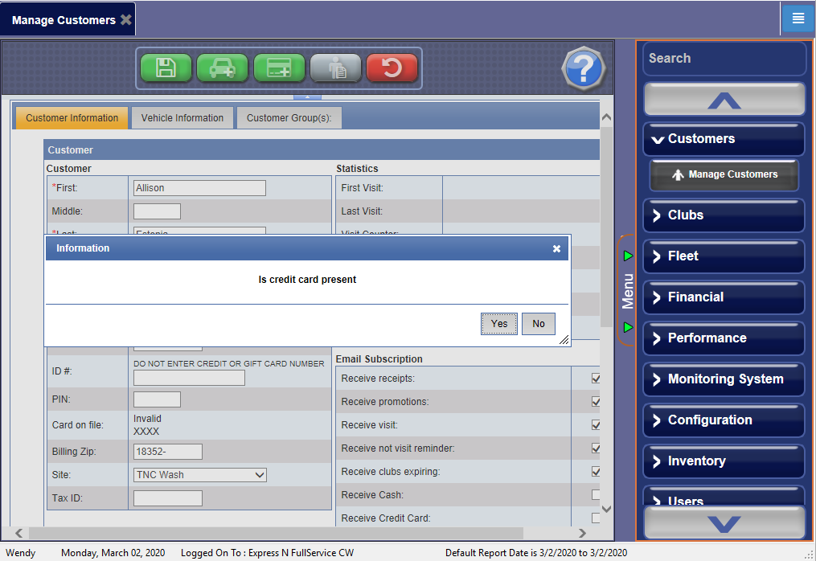Uncheck the Receive receipts checkbox
This screenshot has height=561, width=816.
coord(596,379)
